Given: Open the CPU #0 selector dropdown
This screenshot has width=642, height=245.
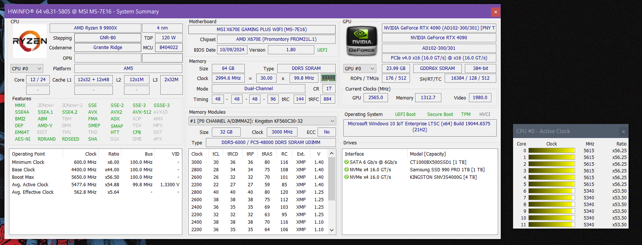Looking at the screenshot, I should click(x=27, y=68).
